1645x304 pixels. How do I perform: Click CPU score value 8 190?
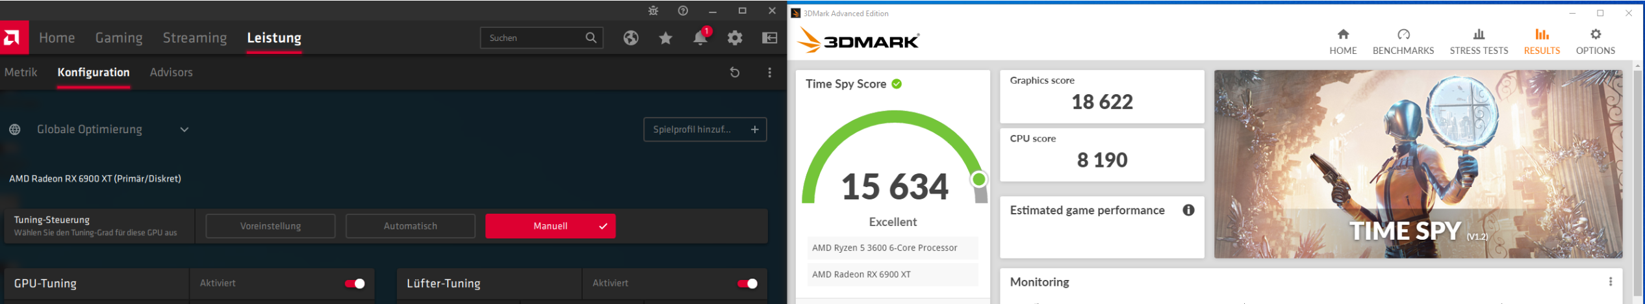pyautogui.click(x=1102, y=160)
